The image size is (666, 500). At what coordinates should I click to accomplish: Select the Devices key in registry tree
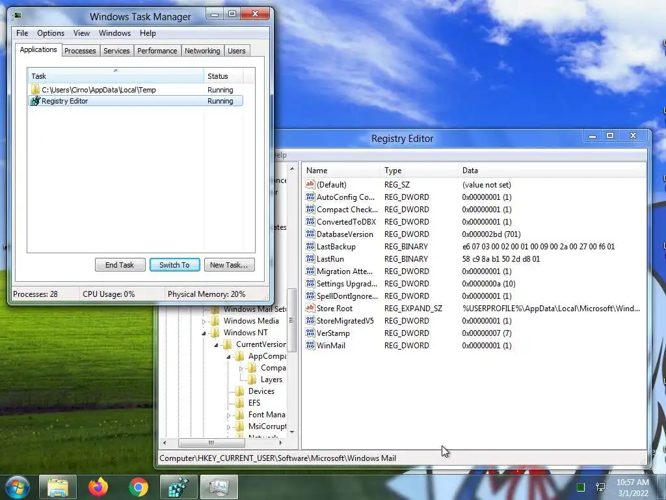tap(261, 391)
